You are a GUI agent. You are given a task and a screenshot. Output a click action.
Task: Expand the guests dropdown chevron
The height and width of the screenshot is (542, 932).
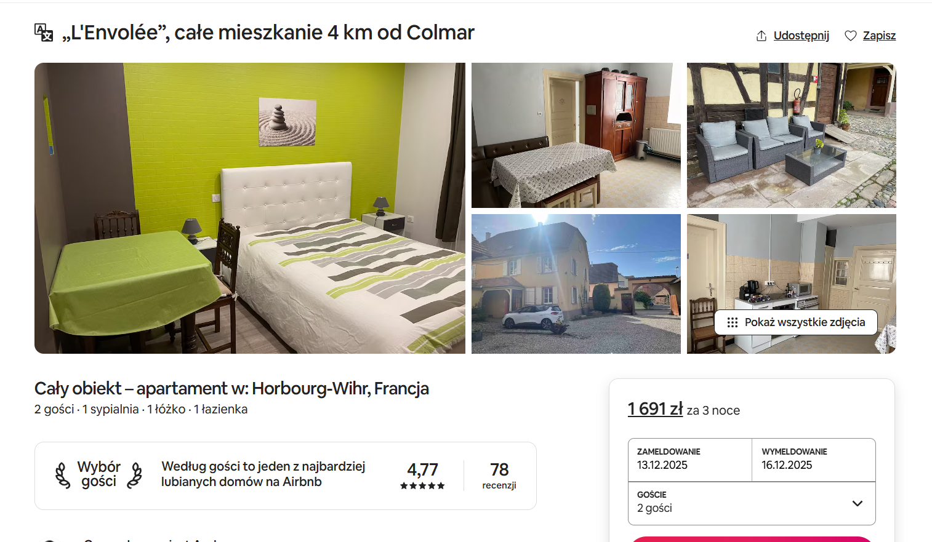point(857,503)
